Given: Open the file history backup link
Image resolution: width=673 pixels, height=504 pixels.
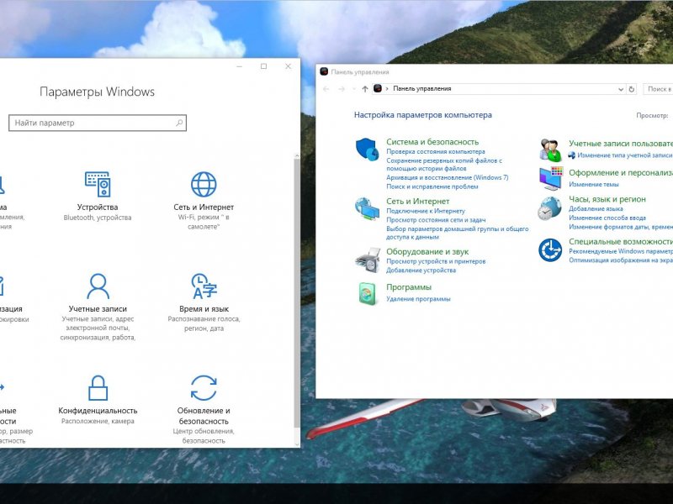Looking at the screenshot, I should coord(444,165).
